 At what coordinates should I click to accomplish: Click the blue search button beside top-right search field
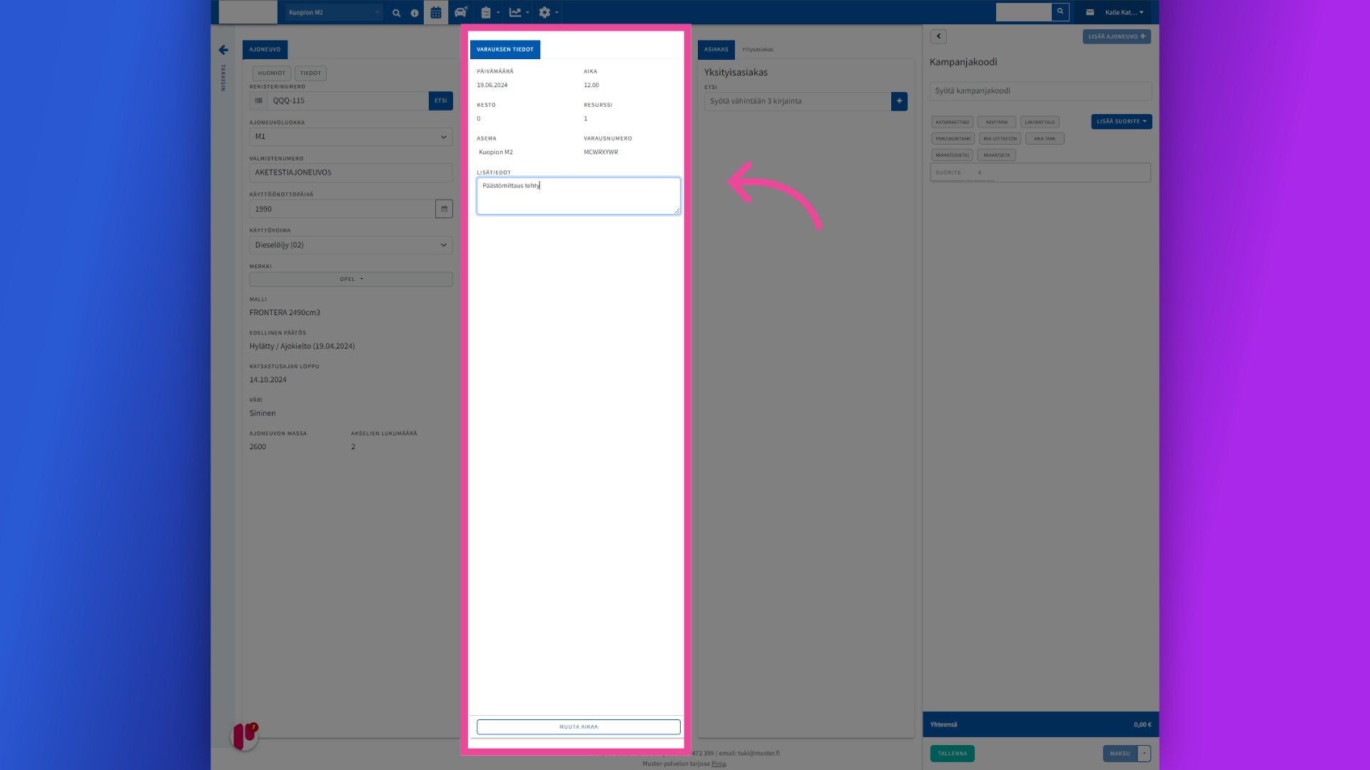tap(1060, 11)
